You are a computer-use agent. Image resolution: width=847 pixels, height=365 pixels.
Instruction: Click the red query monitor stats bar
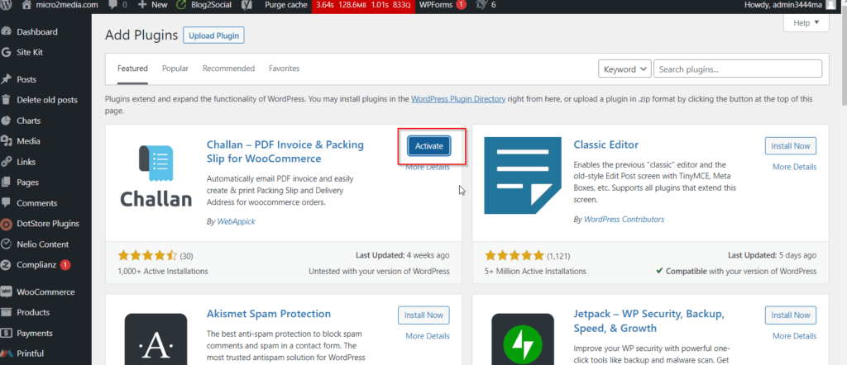pyautogui.click(x=363, y=5)
